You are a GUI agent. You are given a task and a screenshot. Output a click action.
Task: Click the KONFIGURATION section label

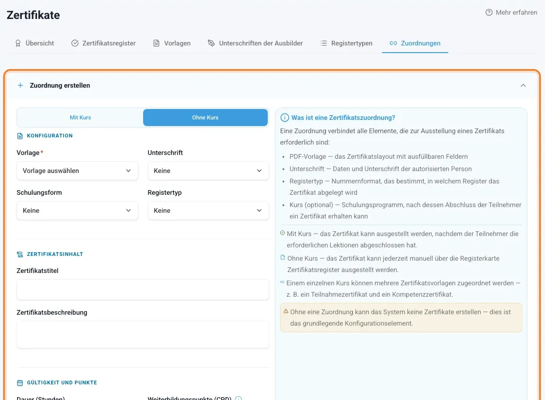click(x=50, y=136)
